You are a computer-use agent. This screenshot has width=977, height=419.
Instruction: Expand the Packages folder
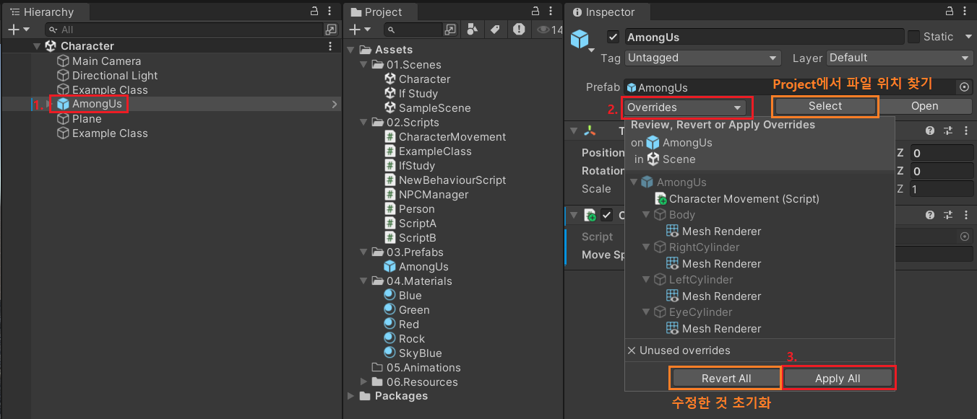coord(351,396)
